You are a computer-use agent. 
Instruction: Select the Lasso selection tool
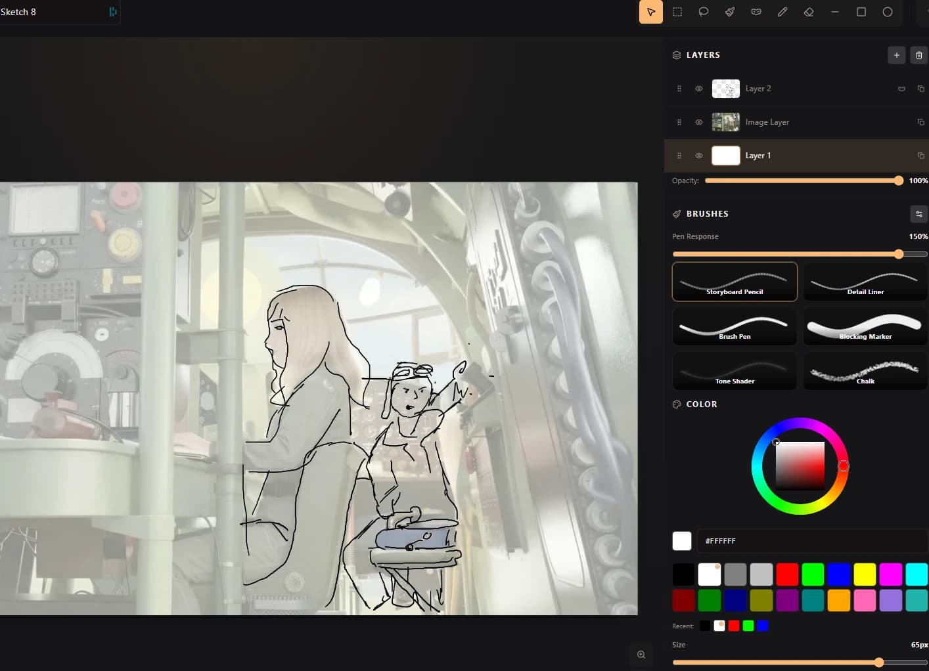(x=704, y=11)
